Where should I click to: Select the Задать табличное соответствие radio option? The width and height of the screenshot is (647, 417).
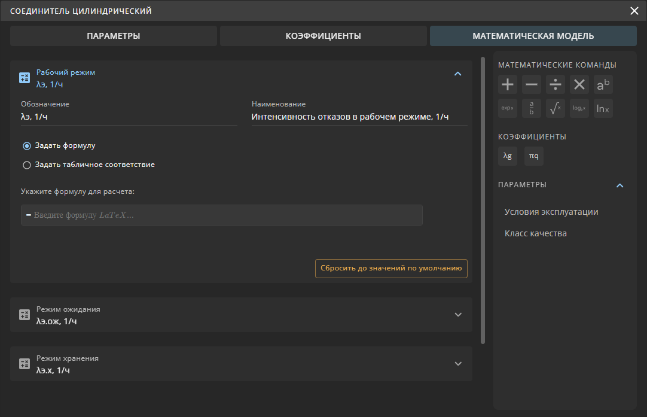coord(27,165)
